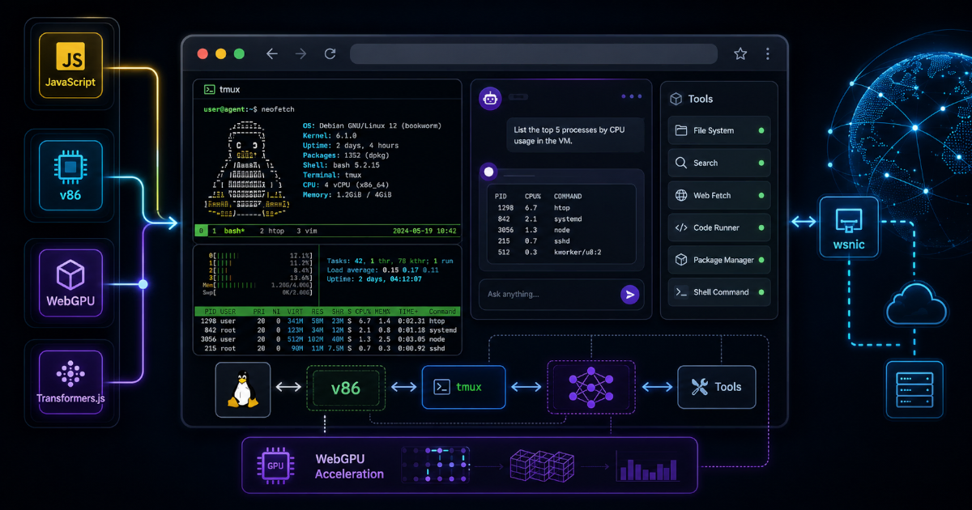Viewport: 972px width, 510px height.
Task: Select the Code Runner tool
Action: click(719, 227)
